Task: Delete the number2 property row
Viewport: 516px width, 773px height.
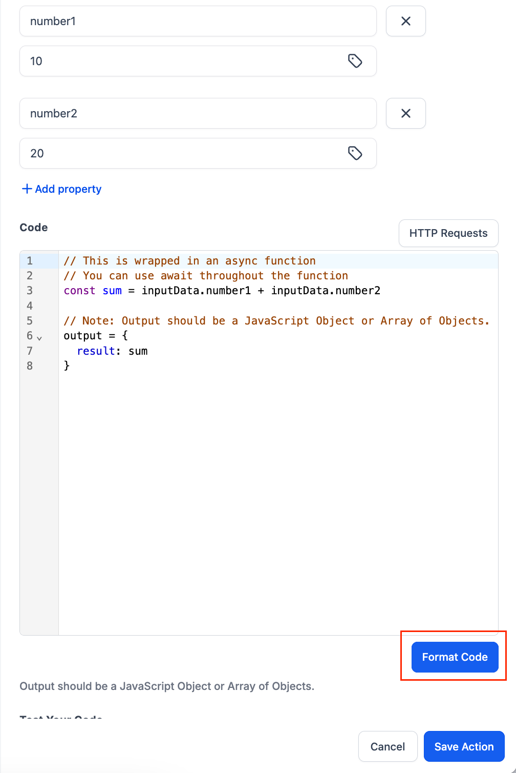Action: coord(405,113)
